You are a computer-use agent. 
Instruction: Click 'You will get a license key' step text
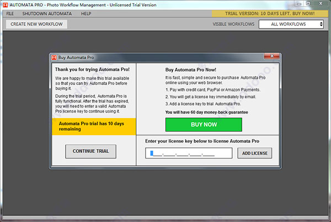click(211, 97)
